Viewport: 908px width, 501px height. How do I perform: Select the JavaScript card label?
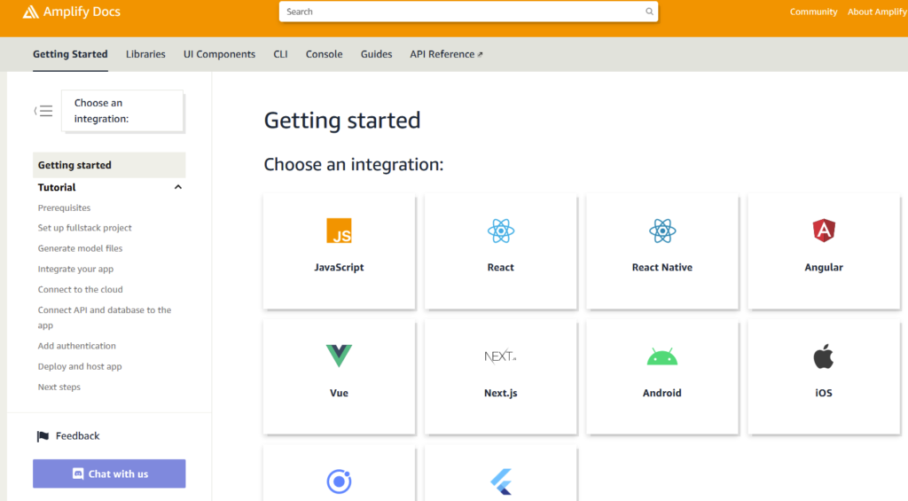coord(340,267)
